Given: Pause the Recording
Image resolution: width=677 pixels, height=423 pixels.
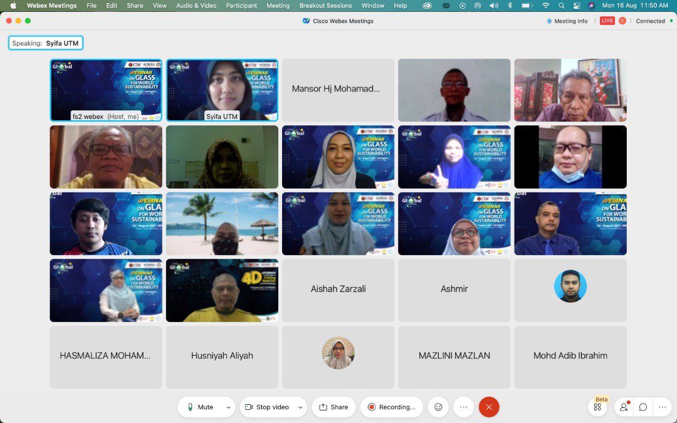Looking at the screenshot, I should (x=392, y=407).
